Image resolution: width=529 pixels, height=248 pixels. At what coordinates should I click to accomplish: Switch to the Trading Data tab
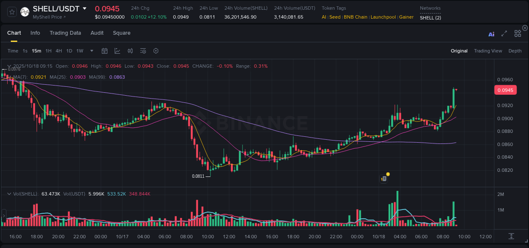pyautogui.click(x=65, y=33)
